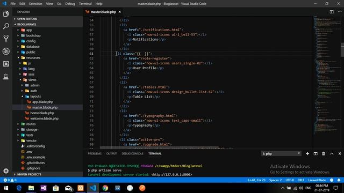Switch to the OUTPUT panel tab

tap(111, 154)
